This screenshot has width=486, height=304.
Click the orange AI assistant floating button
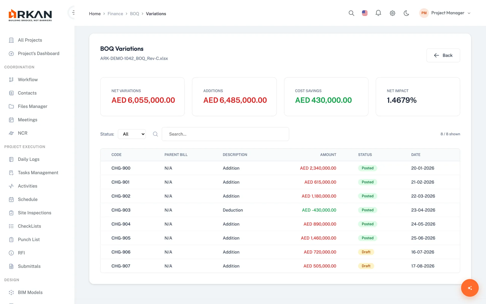pos(470,288)
